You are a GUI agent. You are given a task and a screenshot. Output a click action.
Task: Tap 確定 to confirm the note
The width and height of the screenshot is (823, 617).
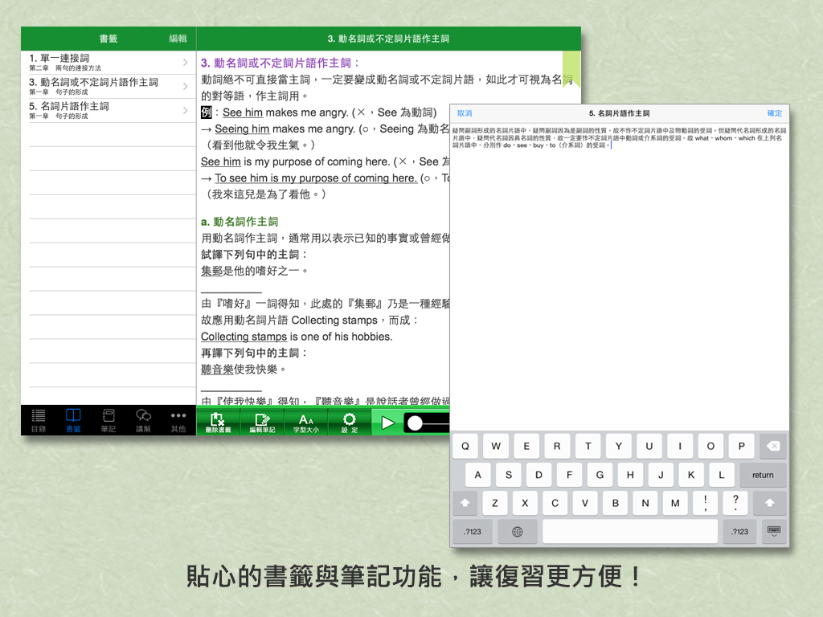coord(774,112)
